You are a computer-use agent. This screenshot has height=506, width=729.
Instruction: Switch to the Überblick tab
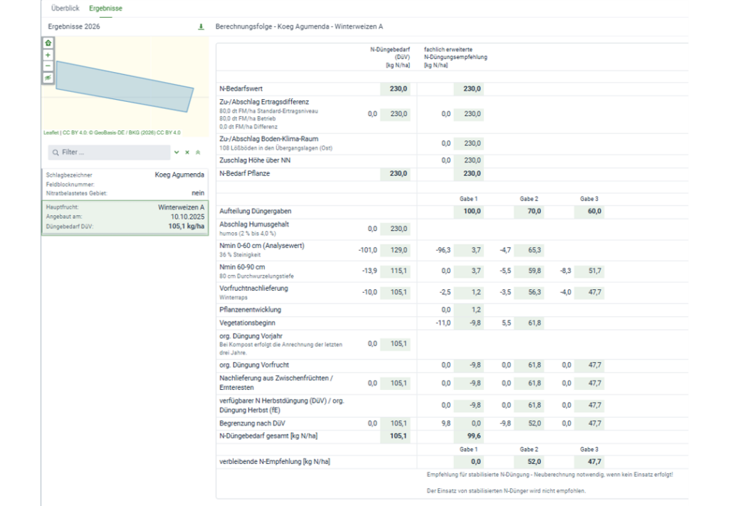tap(65, 8)
